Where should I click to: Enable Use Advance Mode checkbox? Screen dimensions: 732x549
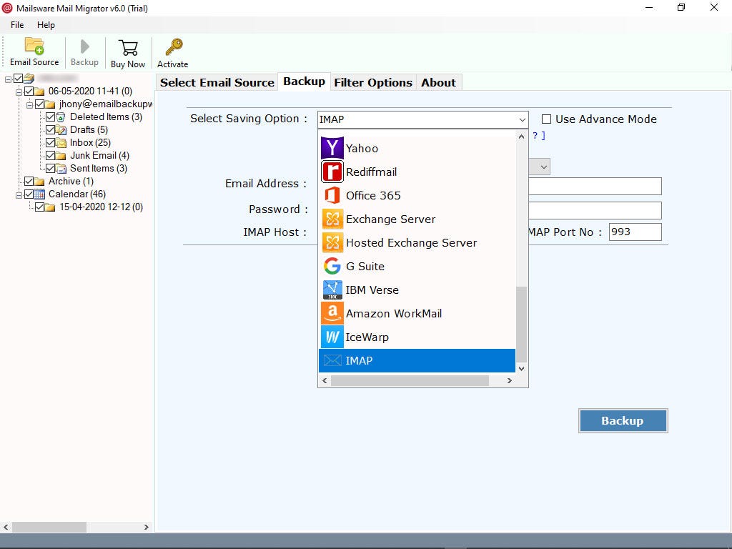(546, 119)
